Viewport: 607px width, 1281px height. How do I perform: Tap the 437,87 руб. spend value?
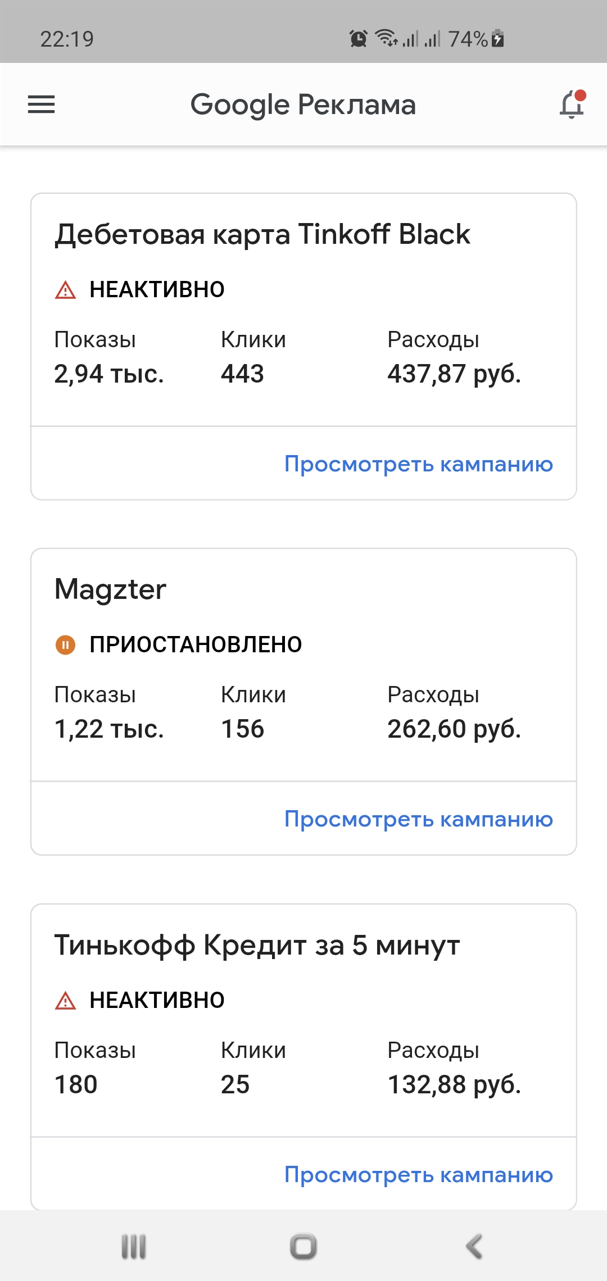coord(454,374)
